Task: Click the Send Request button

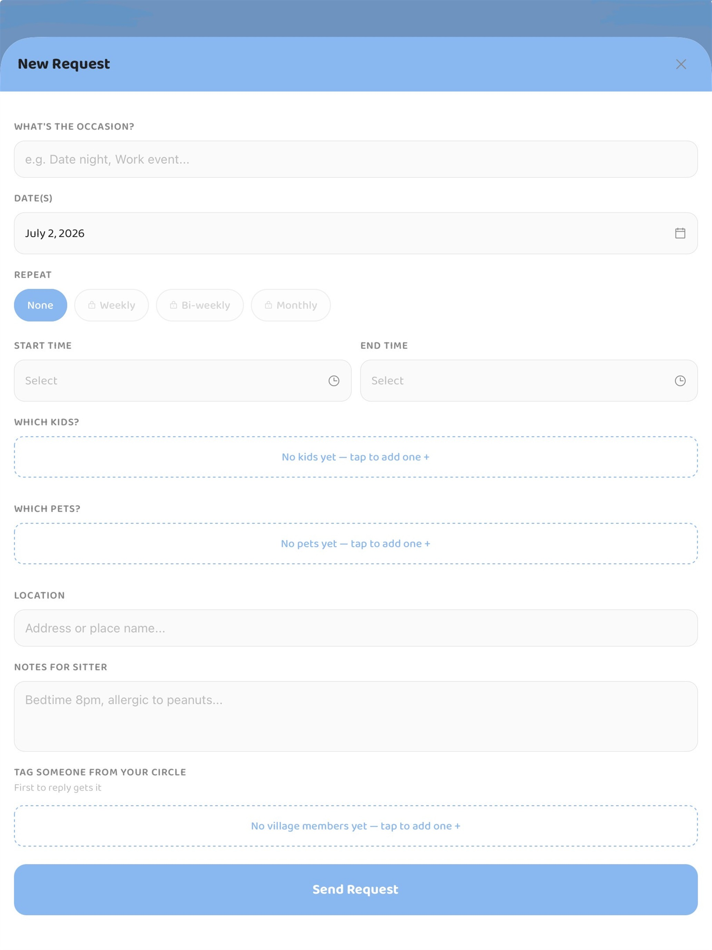Action: pyautogui.click(x=356, y=890)
